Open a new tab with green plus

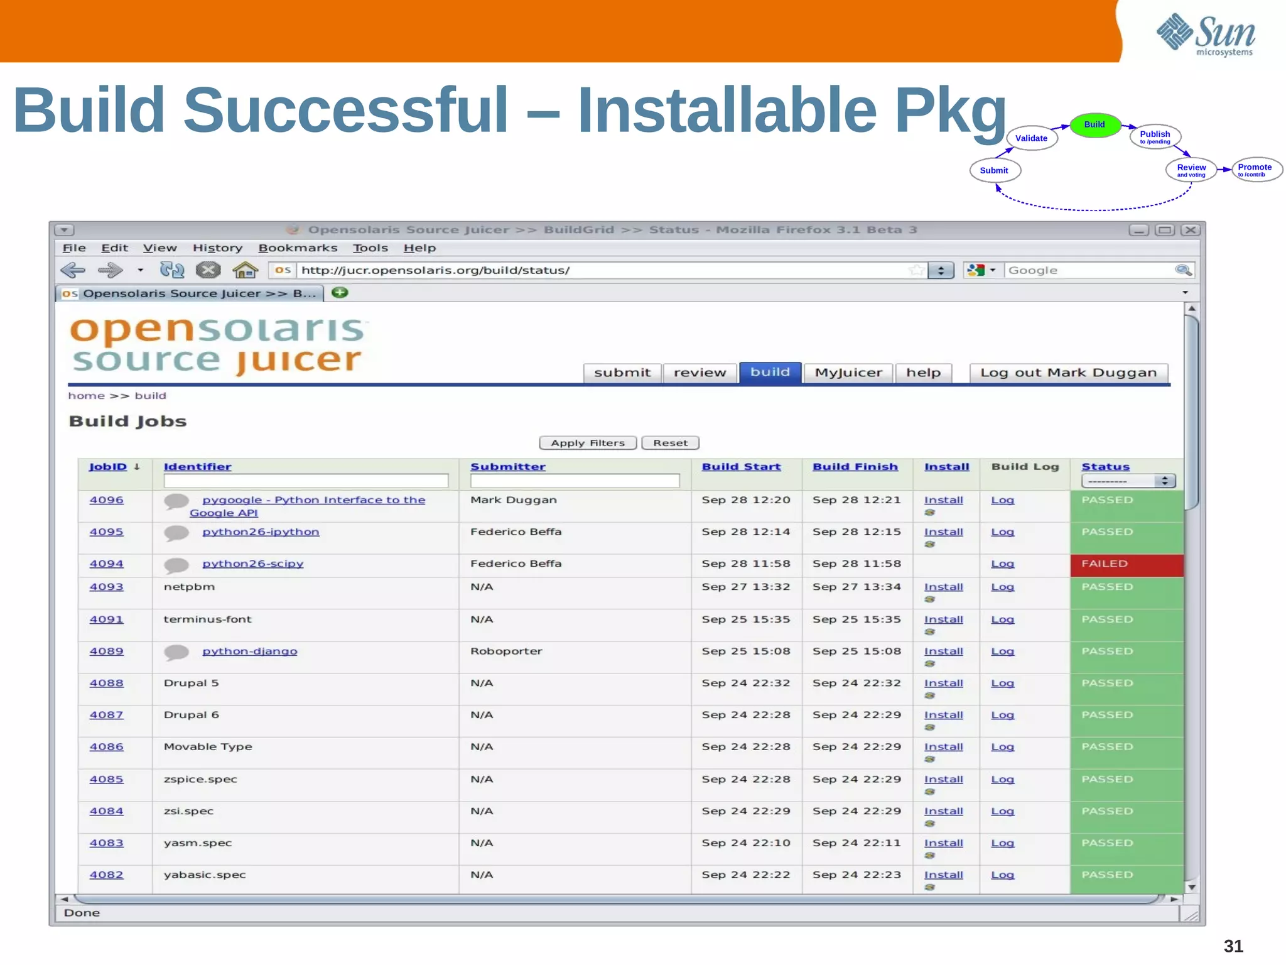[x=340, y=293]
